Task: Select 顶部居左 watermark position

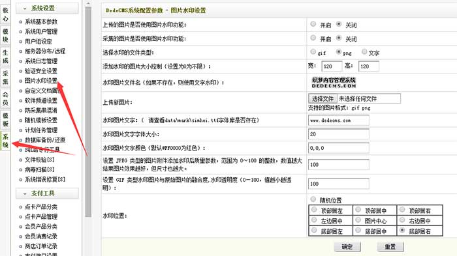Action: (x=314, y=210)
